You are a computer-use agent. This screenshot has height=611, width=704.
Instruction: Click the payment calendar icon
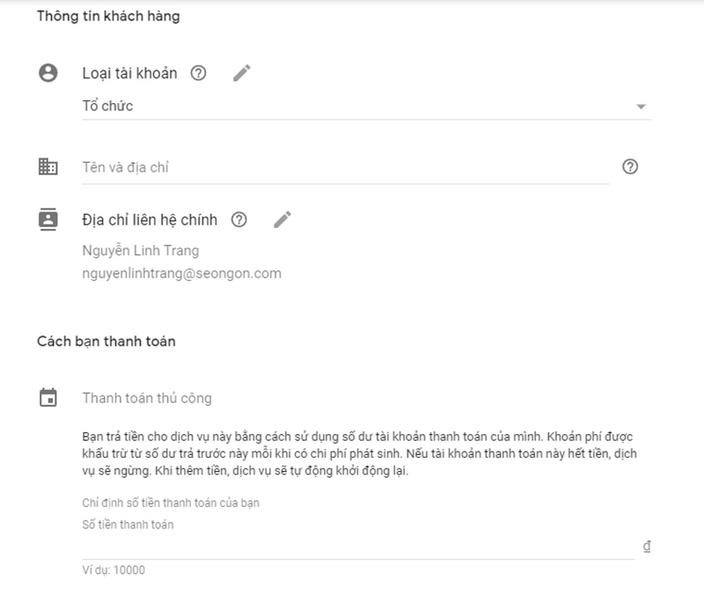click(x=48, y=398)
